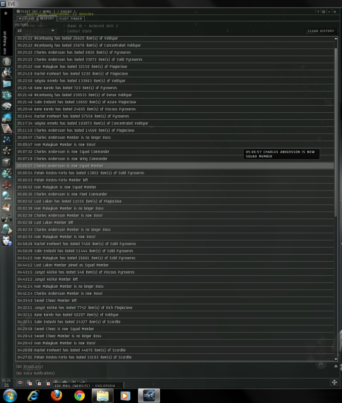Open the fleet window menu icon beside FLEET (8)
The width and height of the screenshot is (342, 403).
tap(18, 12)
